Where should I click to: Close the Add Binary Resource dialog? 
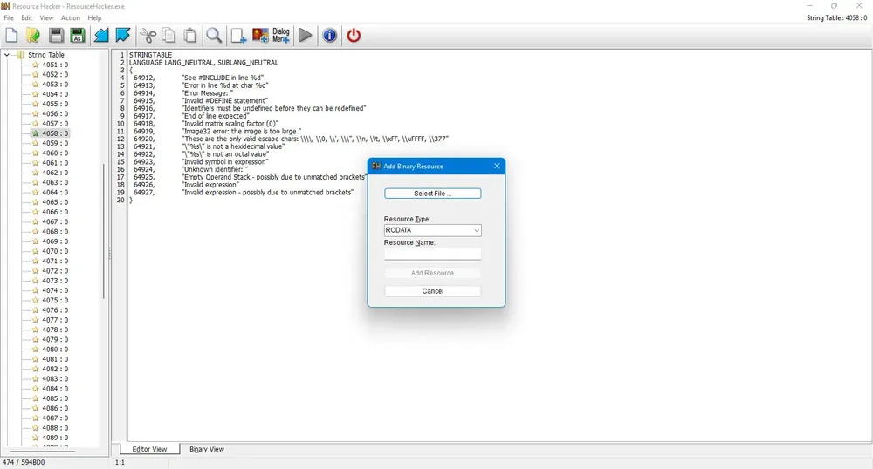click(x=497, y=167)
